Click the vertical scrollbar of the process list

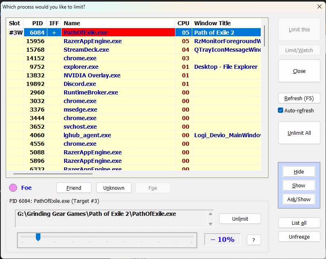[x=264, y=36]
